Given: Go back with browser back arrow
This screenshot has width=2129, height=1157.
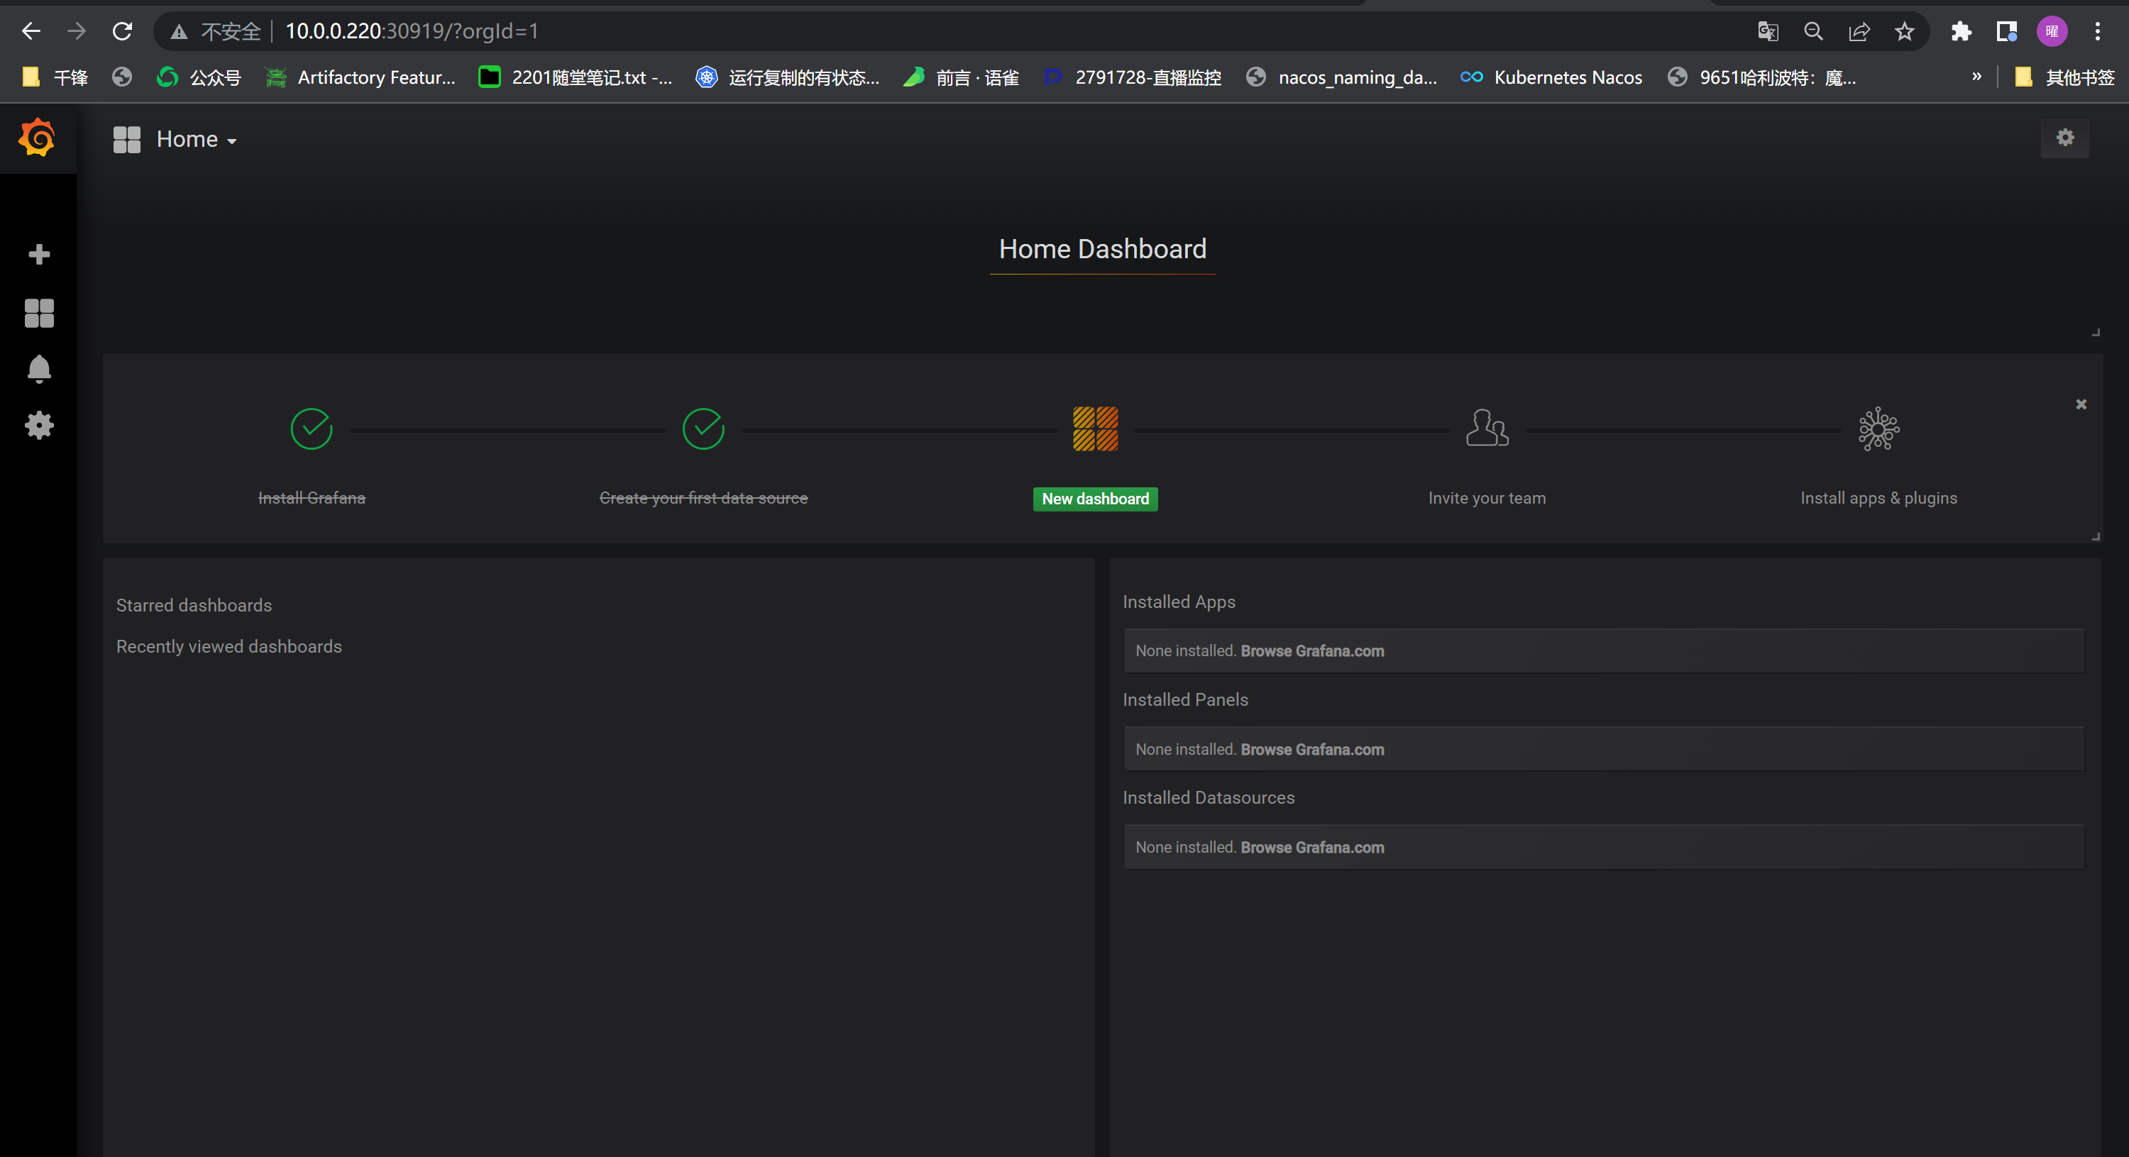Looking at the screenshot, I should point(31,31).
